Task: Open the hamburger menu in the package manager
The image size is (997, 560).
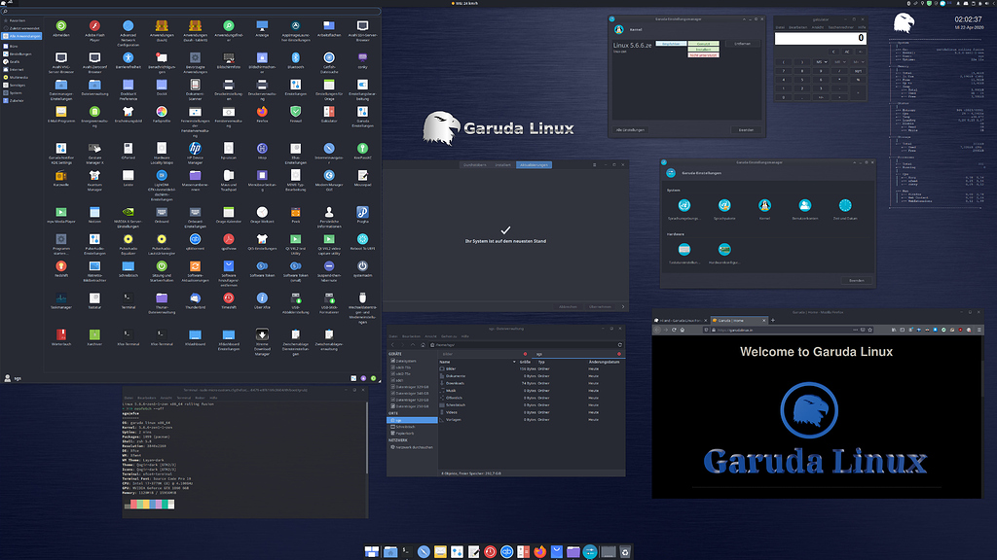Action: (594, 165)
